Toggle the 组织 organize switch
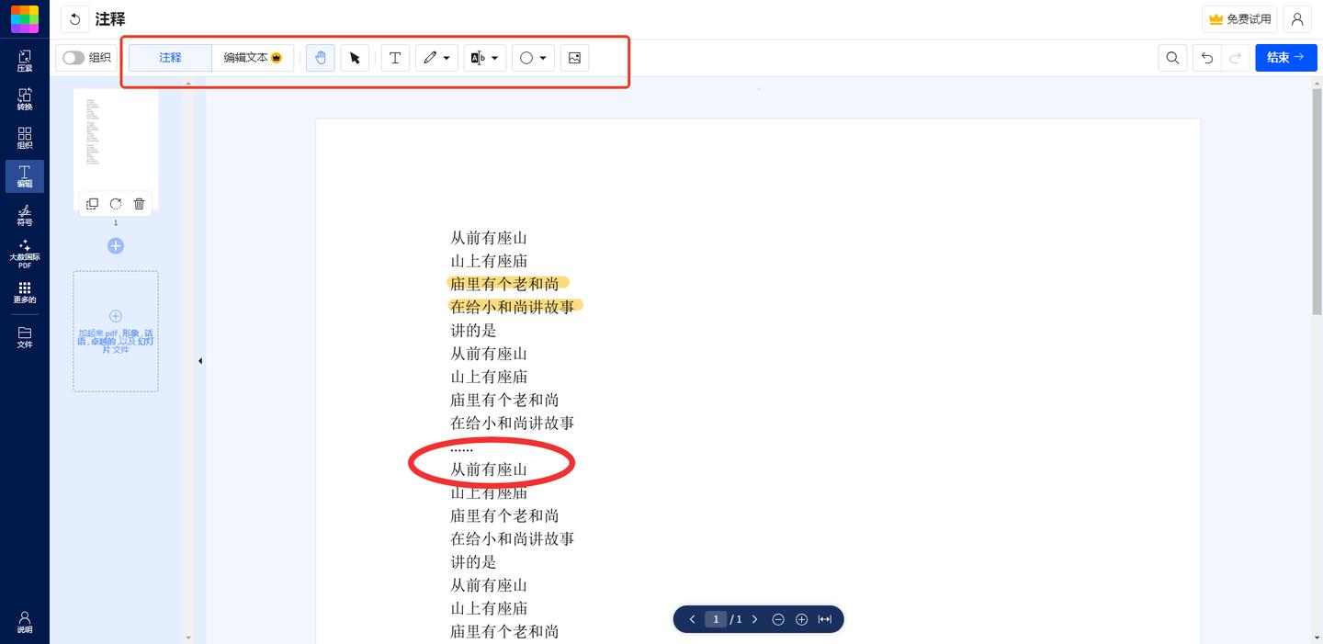Viewport: 1323px width, 644px height. pyautogui.click(x=73, y=57)
